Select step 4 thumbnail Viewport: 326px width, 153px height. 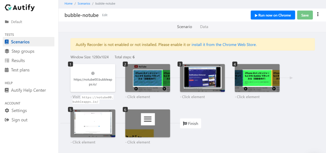click(x=257, y=78)
